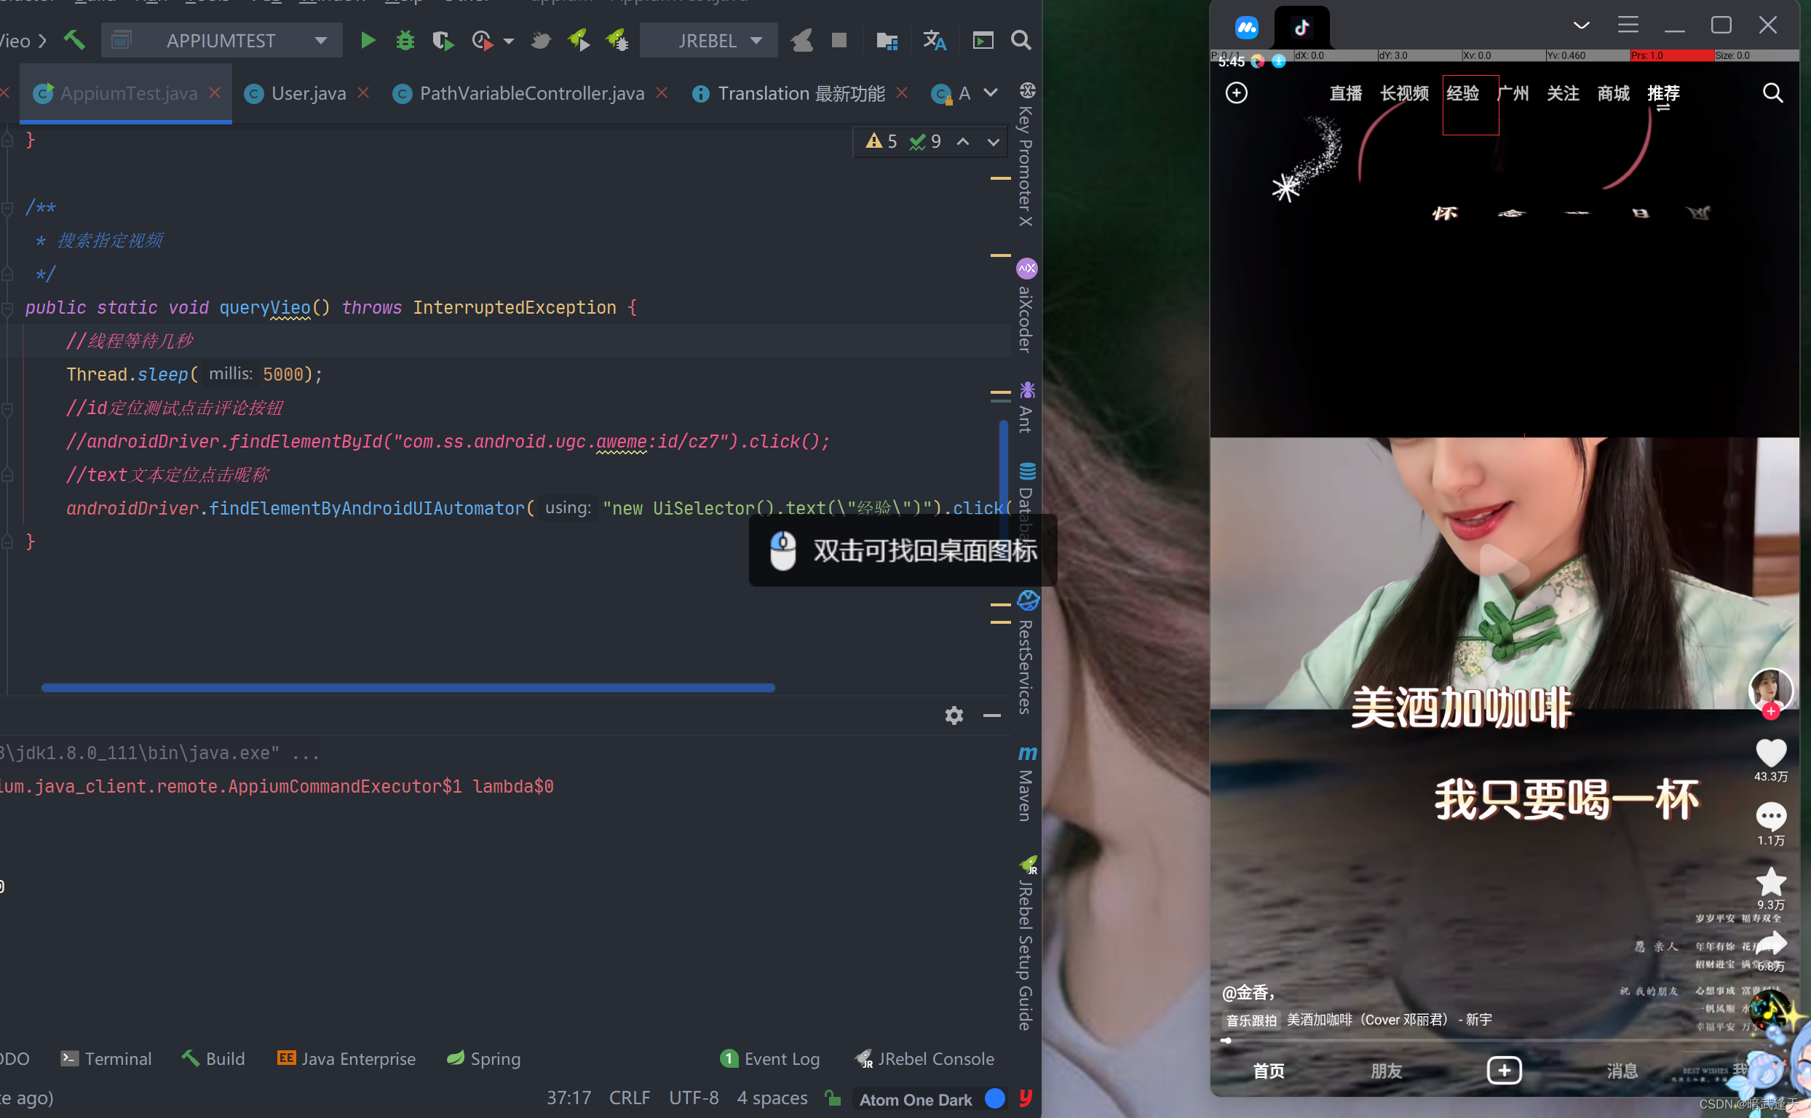The height and width of the screenshot is (1118, 1811).
Task: Click the green Run button
Action: pyautogui.click(x=368, y=40)
